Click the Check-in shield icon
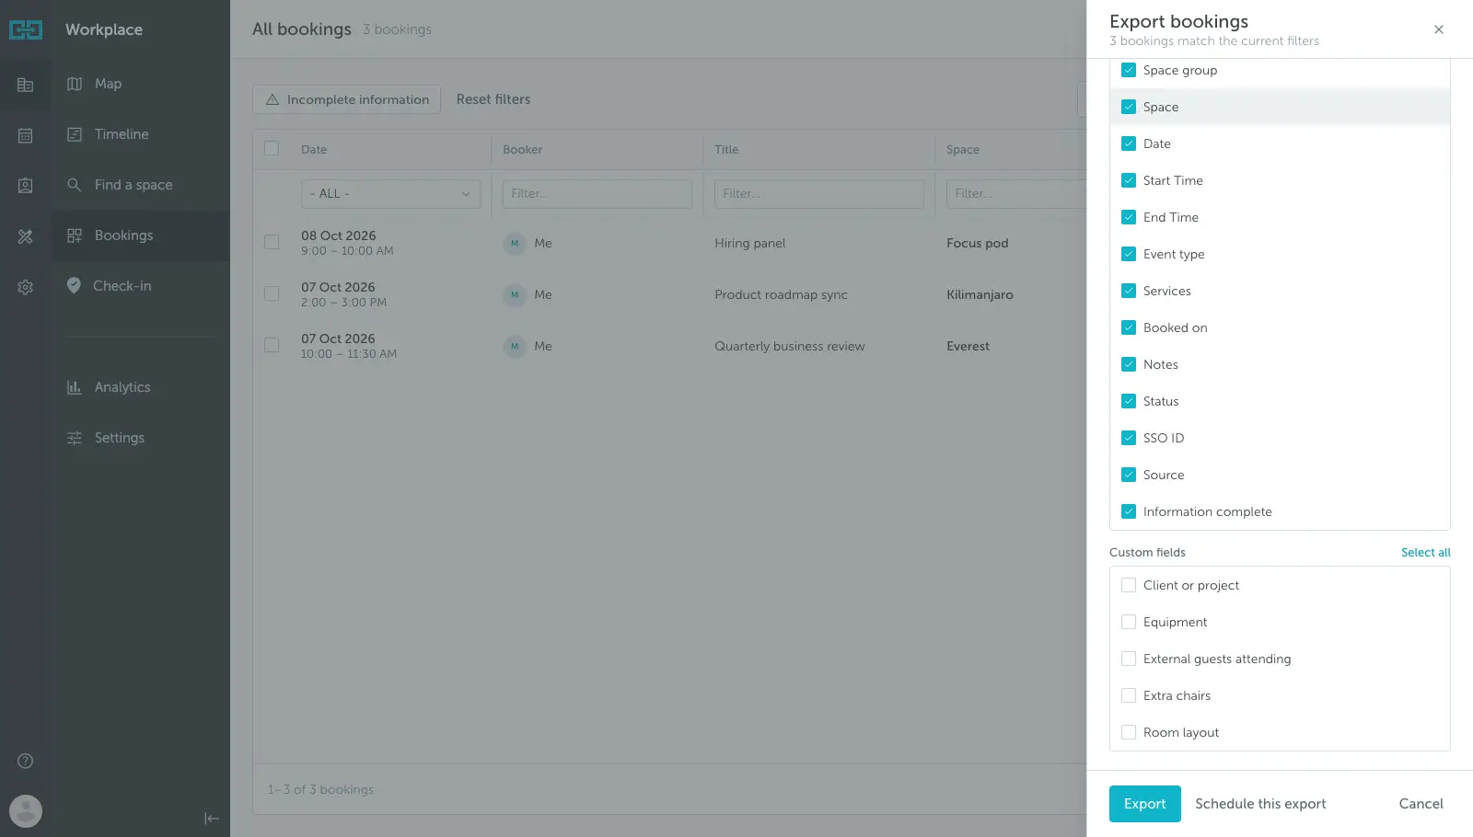1473x837 pixels. 74,285
